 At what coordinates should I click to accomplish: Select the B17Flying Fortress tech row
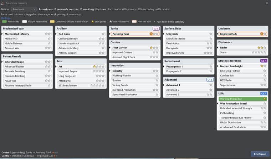tap(243, 71)
